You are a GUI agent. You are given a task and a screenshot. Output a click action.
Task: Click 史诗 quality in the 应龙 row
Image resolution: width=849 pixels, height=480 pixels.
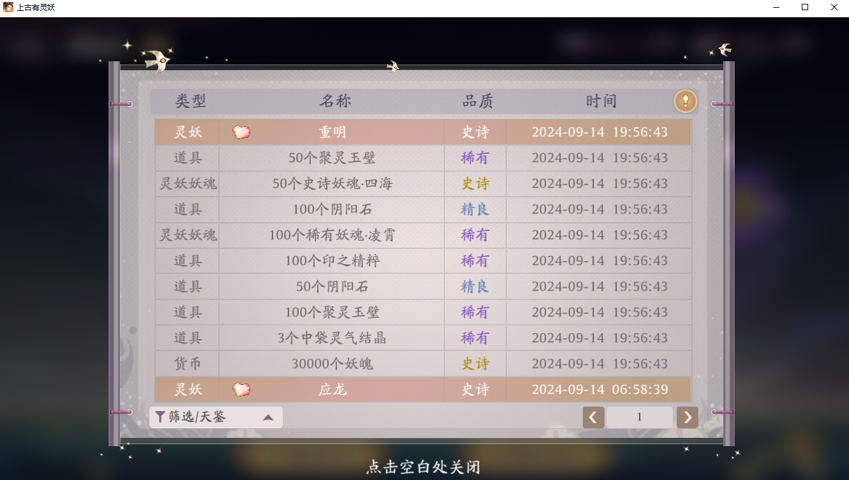(x=476, y=389)
